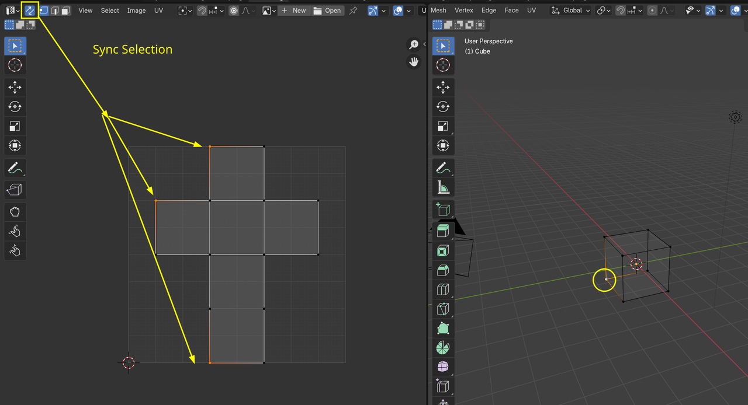The image size is (748, 405).
Task: Open gizmo options dropdown in UV editor
Action: point(383,11)
